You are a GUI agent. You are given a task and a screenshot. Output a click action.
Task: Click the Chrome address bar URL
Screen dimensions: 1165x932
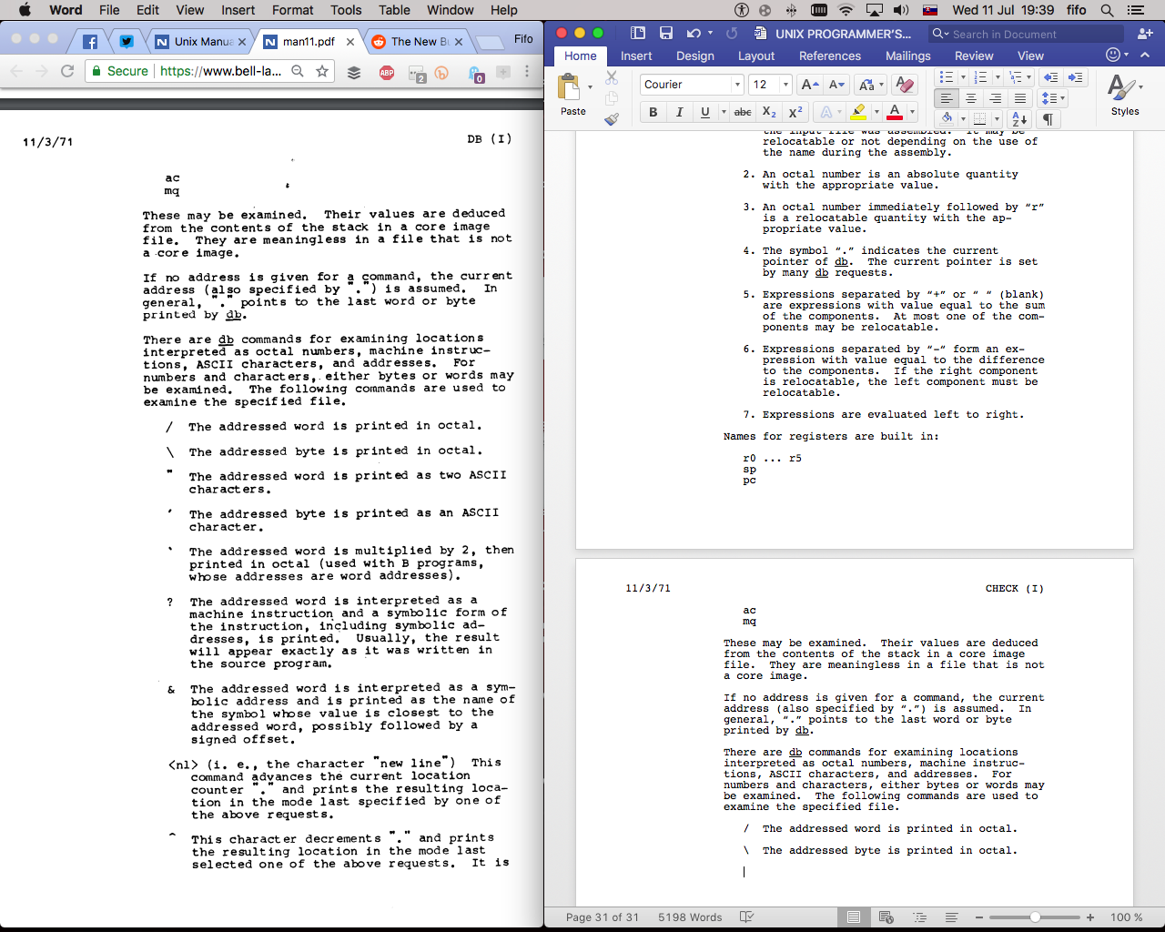[221, 71]
